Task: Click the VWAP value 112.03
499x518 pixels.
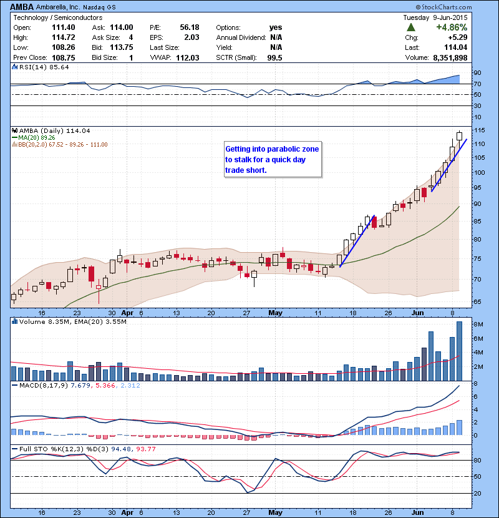Action: click(x=188, y=57)
